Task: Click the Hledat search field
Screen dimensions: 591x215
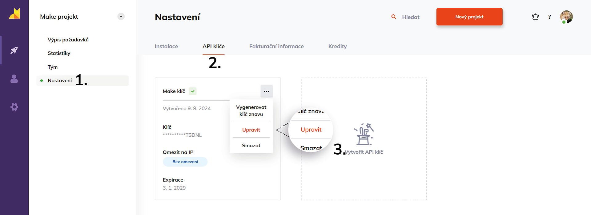Action: click(x=411, y=17)
